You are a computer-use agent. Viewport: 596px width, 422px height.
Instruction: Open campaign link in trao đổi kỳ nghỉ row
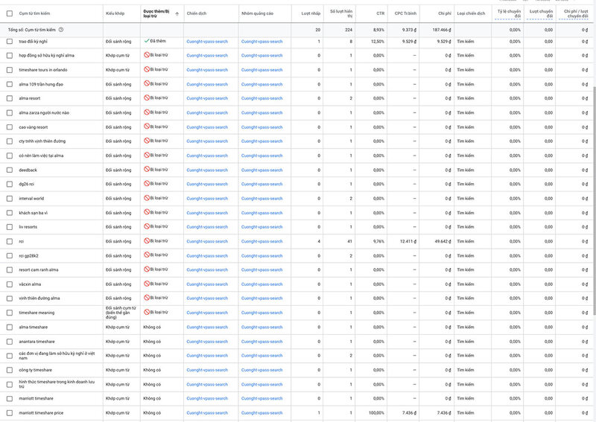pos(207,42)
